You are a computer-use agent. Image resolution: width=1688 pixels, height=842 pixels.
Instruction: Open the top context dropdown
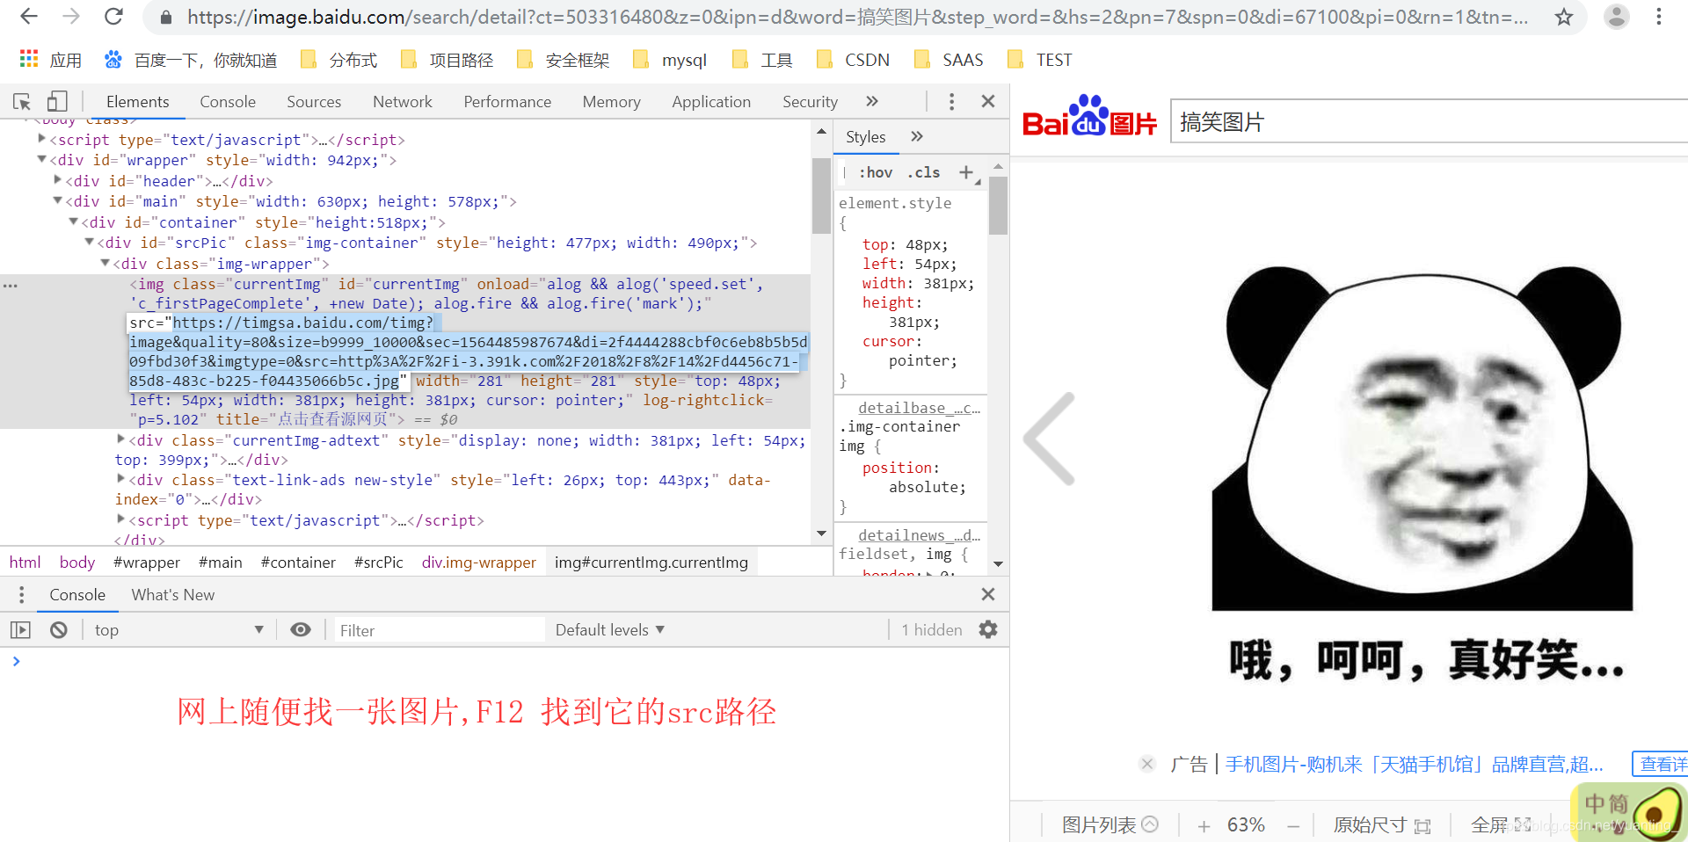tap(179, 630)
